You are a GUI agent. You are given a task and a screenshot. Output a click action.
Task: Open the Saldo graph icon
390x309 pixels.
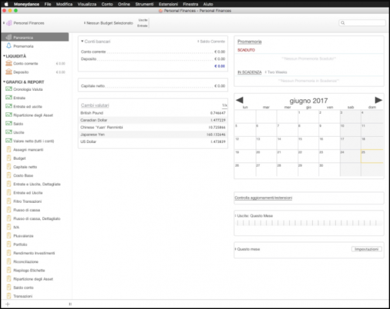[x=9, y=123]
